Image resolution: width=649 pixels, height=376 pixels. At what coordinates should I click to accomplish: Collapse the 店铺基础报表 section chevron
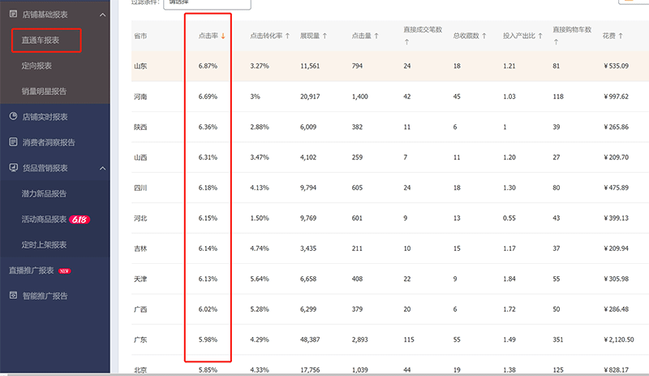101,14
